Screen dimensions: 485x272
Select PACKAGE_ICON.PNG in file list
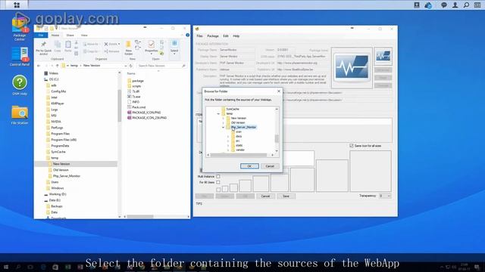(x=144, y=113)
